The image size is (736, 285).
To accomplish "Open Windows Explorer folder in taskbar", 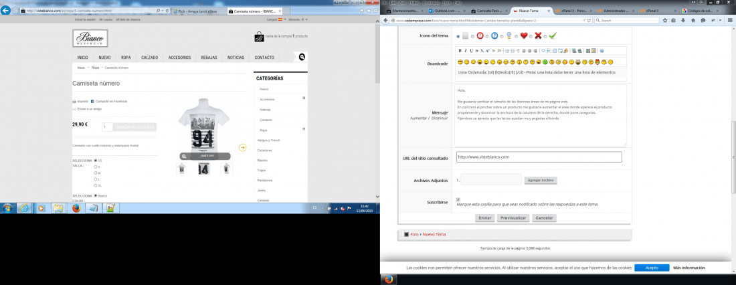I will pyautogui.click(x=58, y=209).
